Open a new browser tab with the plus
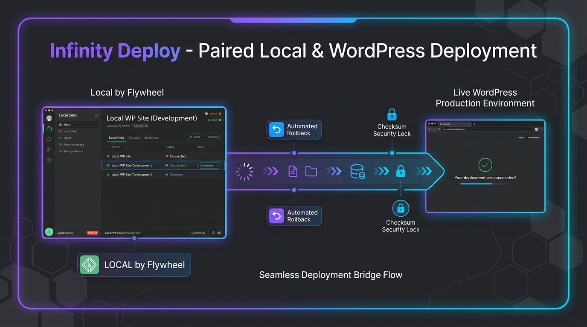This screenshot has width=587, height=327. [474, 124]
